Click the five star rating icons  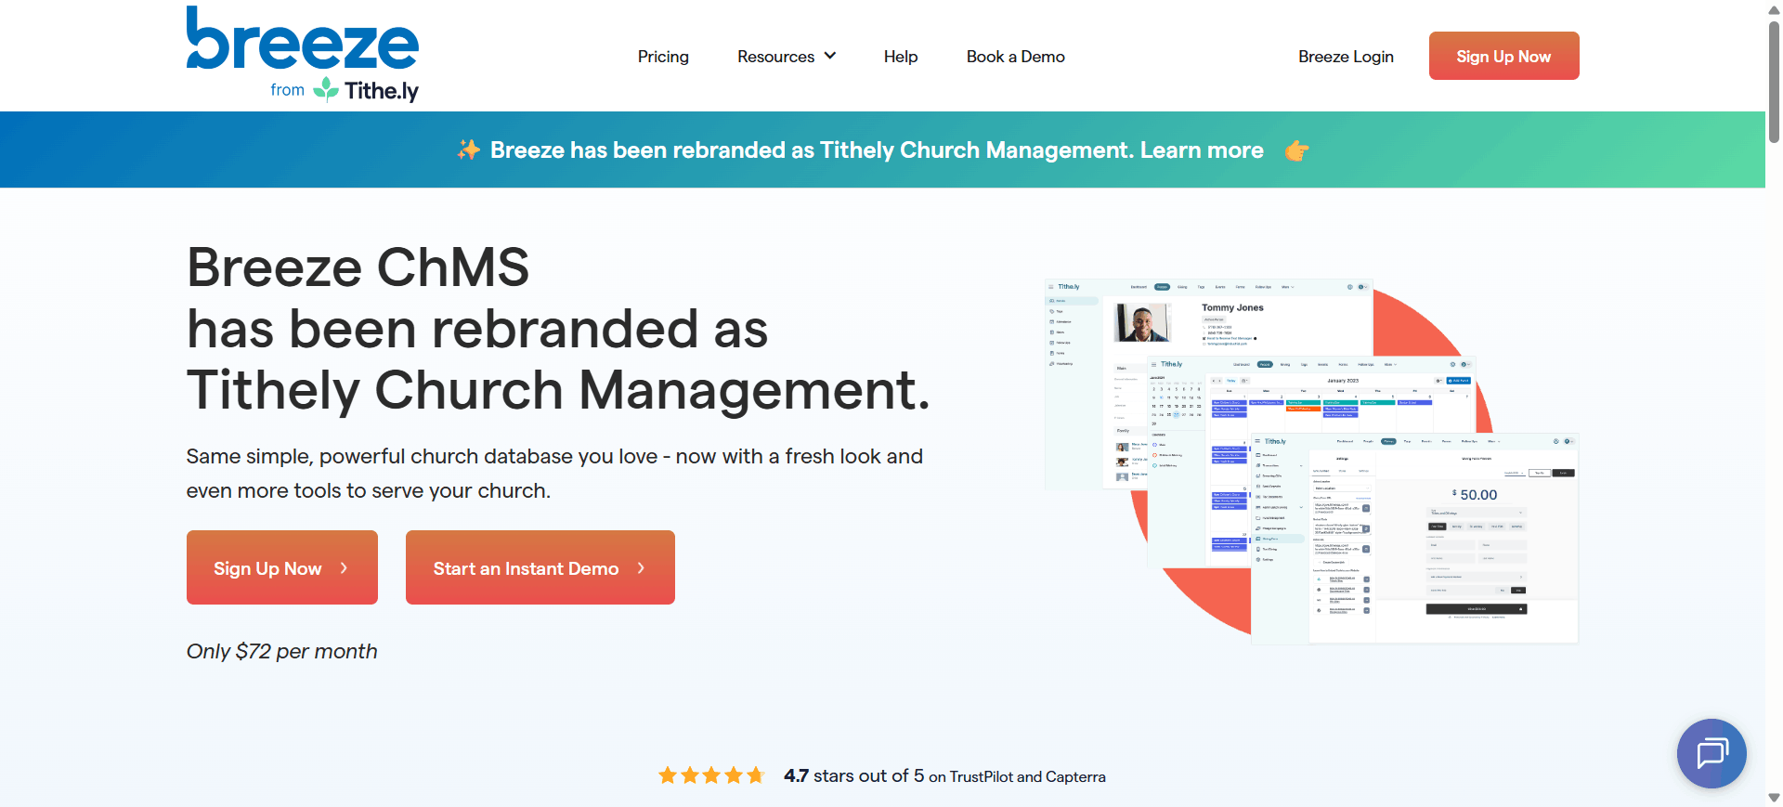(711, 775)
